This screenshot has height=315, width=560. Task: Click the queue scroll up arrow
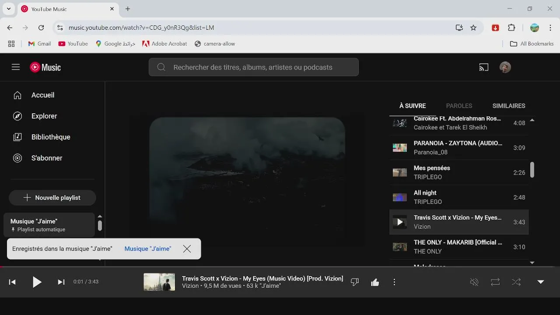(532, 120)
